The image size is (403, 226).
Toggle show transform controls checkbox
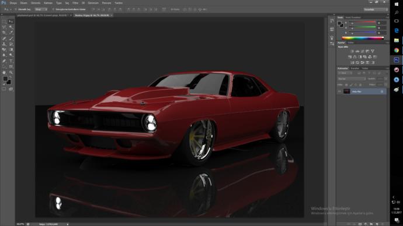pyautogui.click(x=53, y=9)
